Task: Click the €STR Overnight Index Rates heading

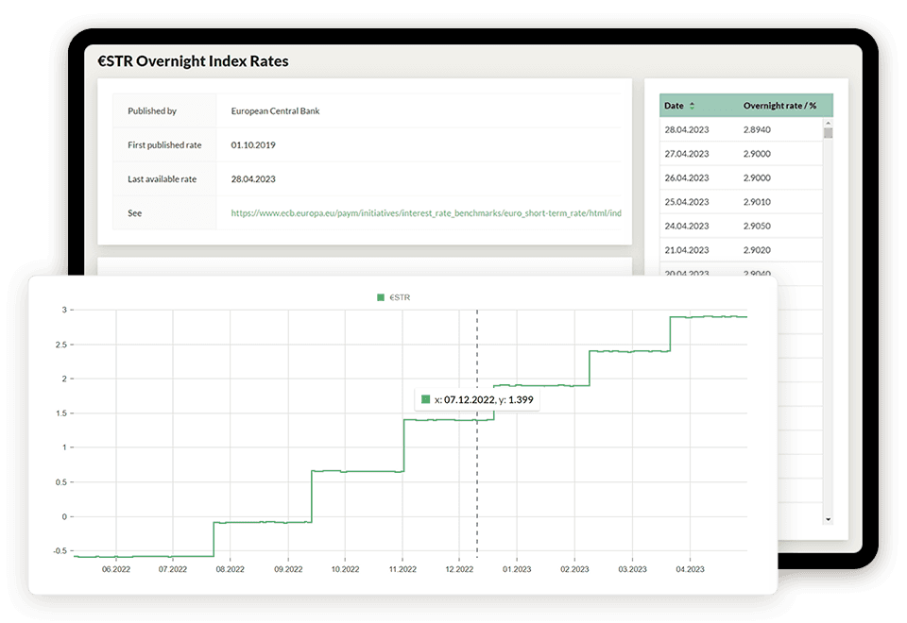Action: click(x=193, y=61)
